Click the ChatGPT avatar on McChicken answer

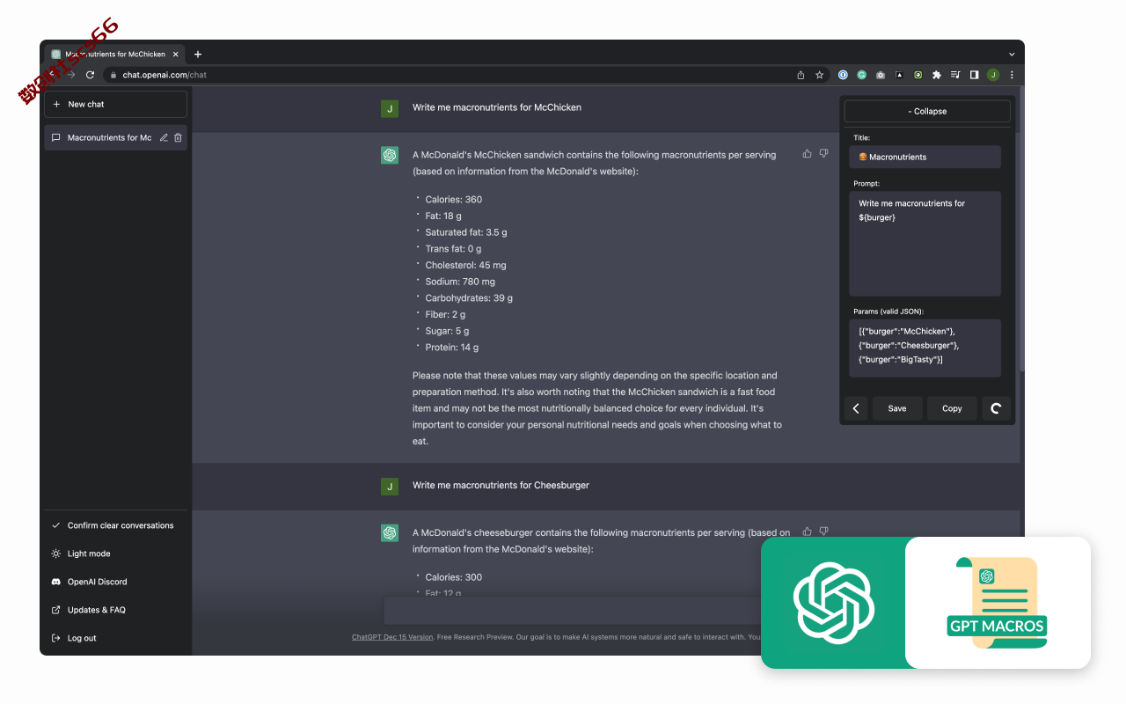pyautogui.click(x=390, y=155)
